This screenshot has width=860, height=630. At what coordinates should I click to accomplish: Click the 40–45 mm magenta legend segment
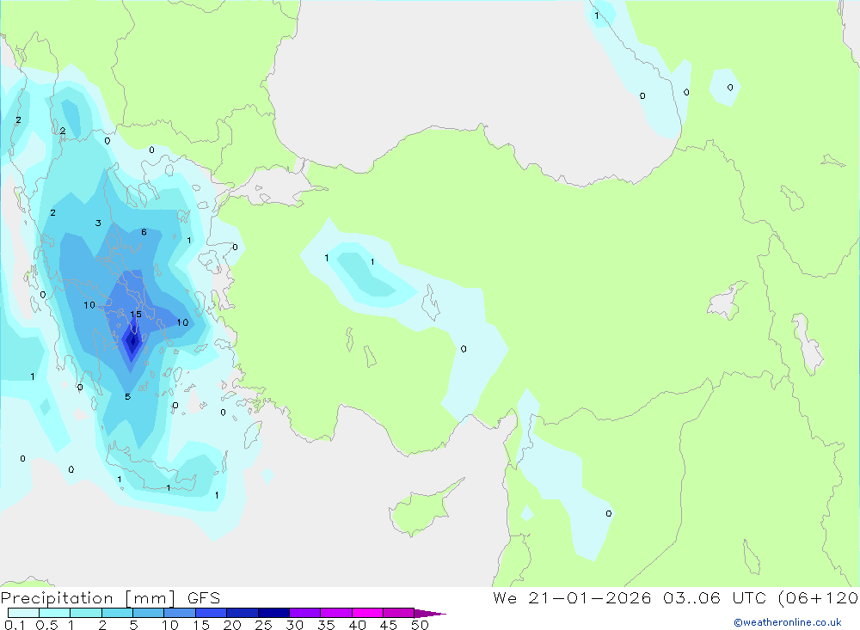pos(367,613)
